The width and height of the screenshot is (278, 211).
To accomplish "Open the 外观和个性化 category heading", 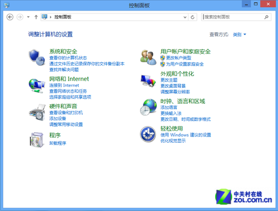I will coord(177,74).
